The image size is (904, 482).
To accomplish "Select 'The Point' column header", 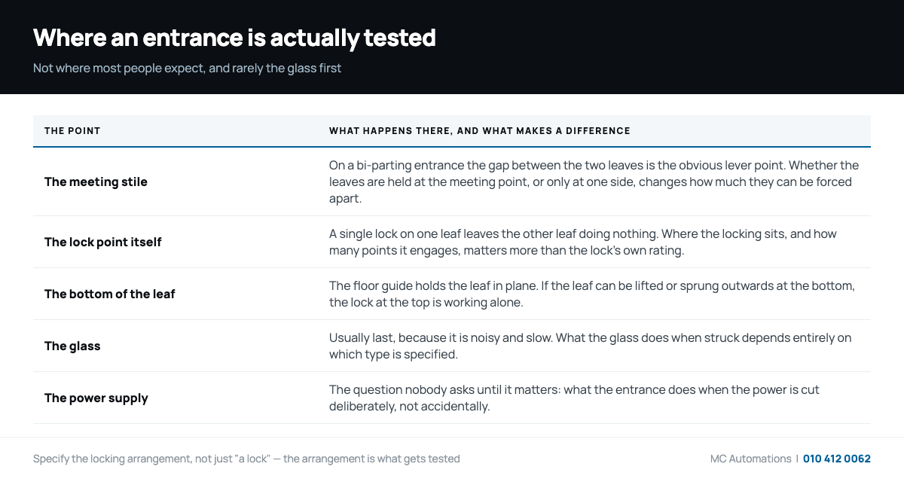I will 72,131.
